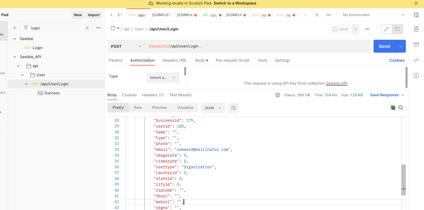Click the plus icon beside collection filter
424x210 pixels.
tap(15, 28)
